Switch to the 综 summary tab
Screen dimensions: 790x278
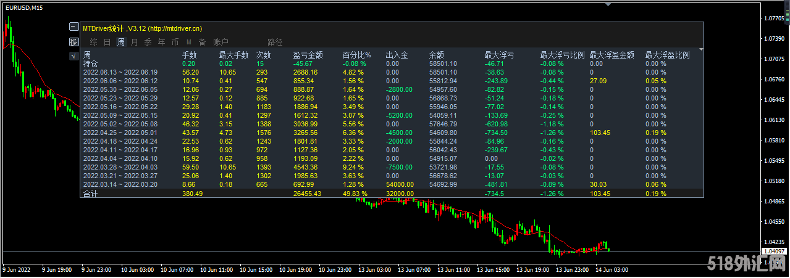(x=94, y=43)
